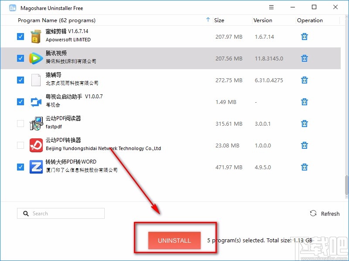Screen dimensions: 349x261
Task: Click trash icon for 粤视会启动助手
Action: [304, 102]
